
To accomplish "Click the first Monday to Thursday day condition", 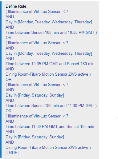I will [49, 22].
